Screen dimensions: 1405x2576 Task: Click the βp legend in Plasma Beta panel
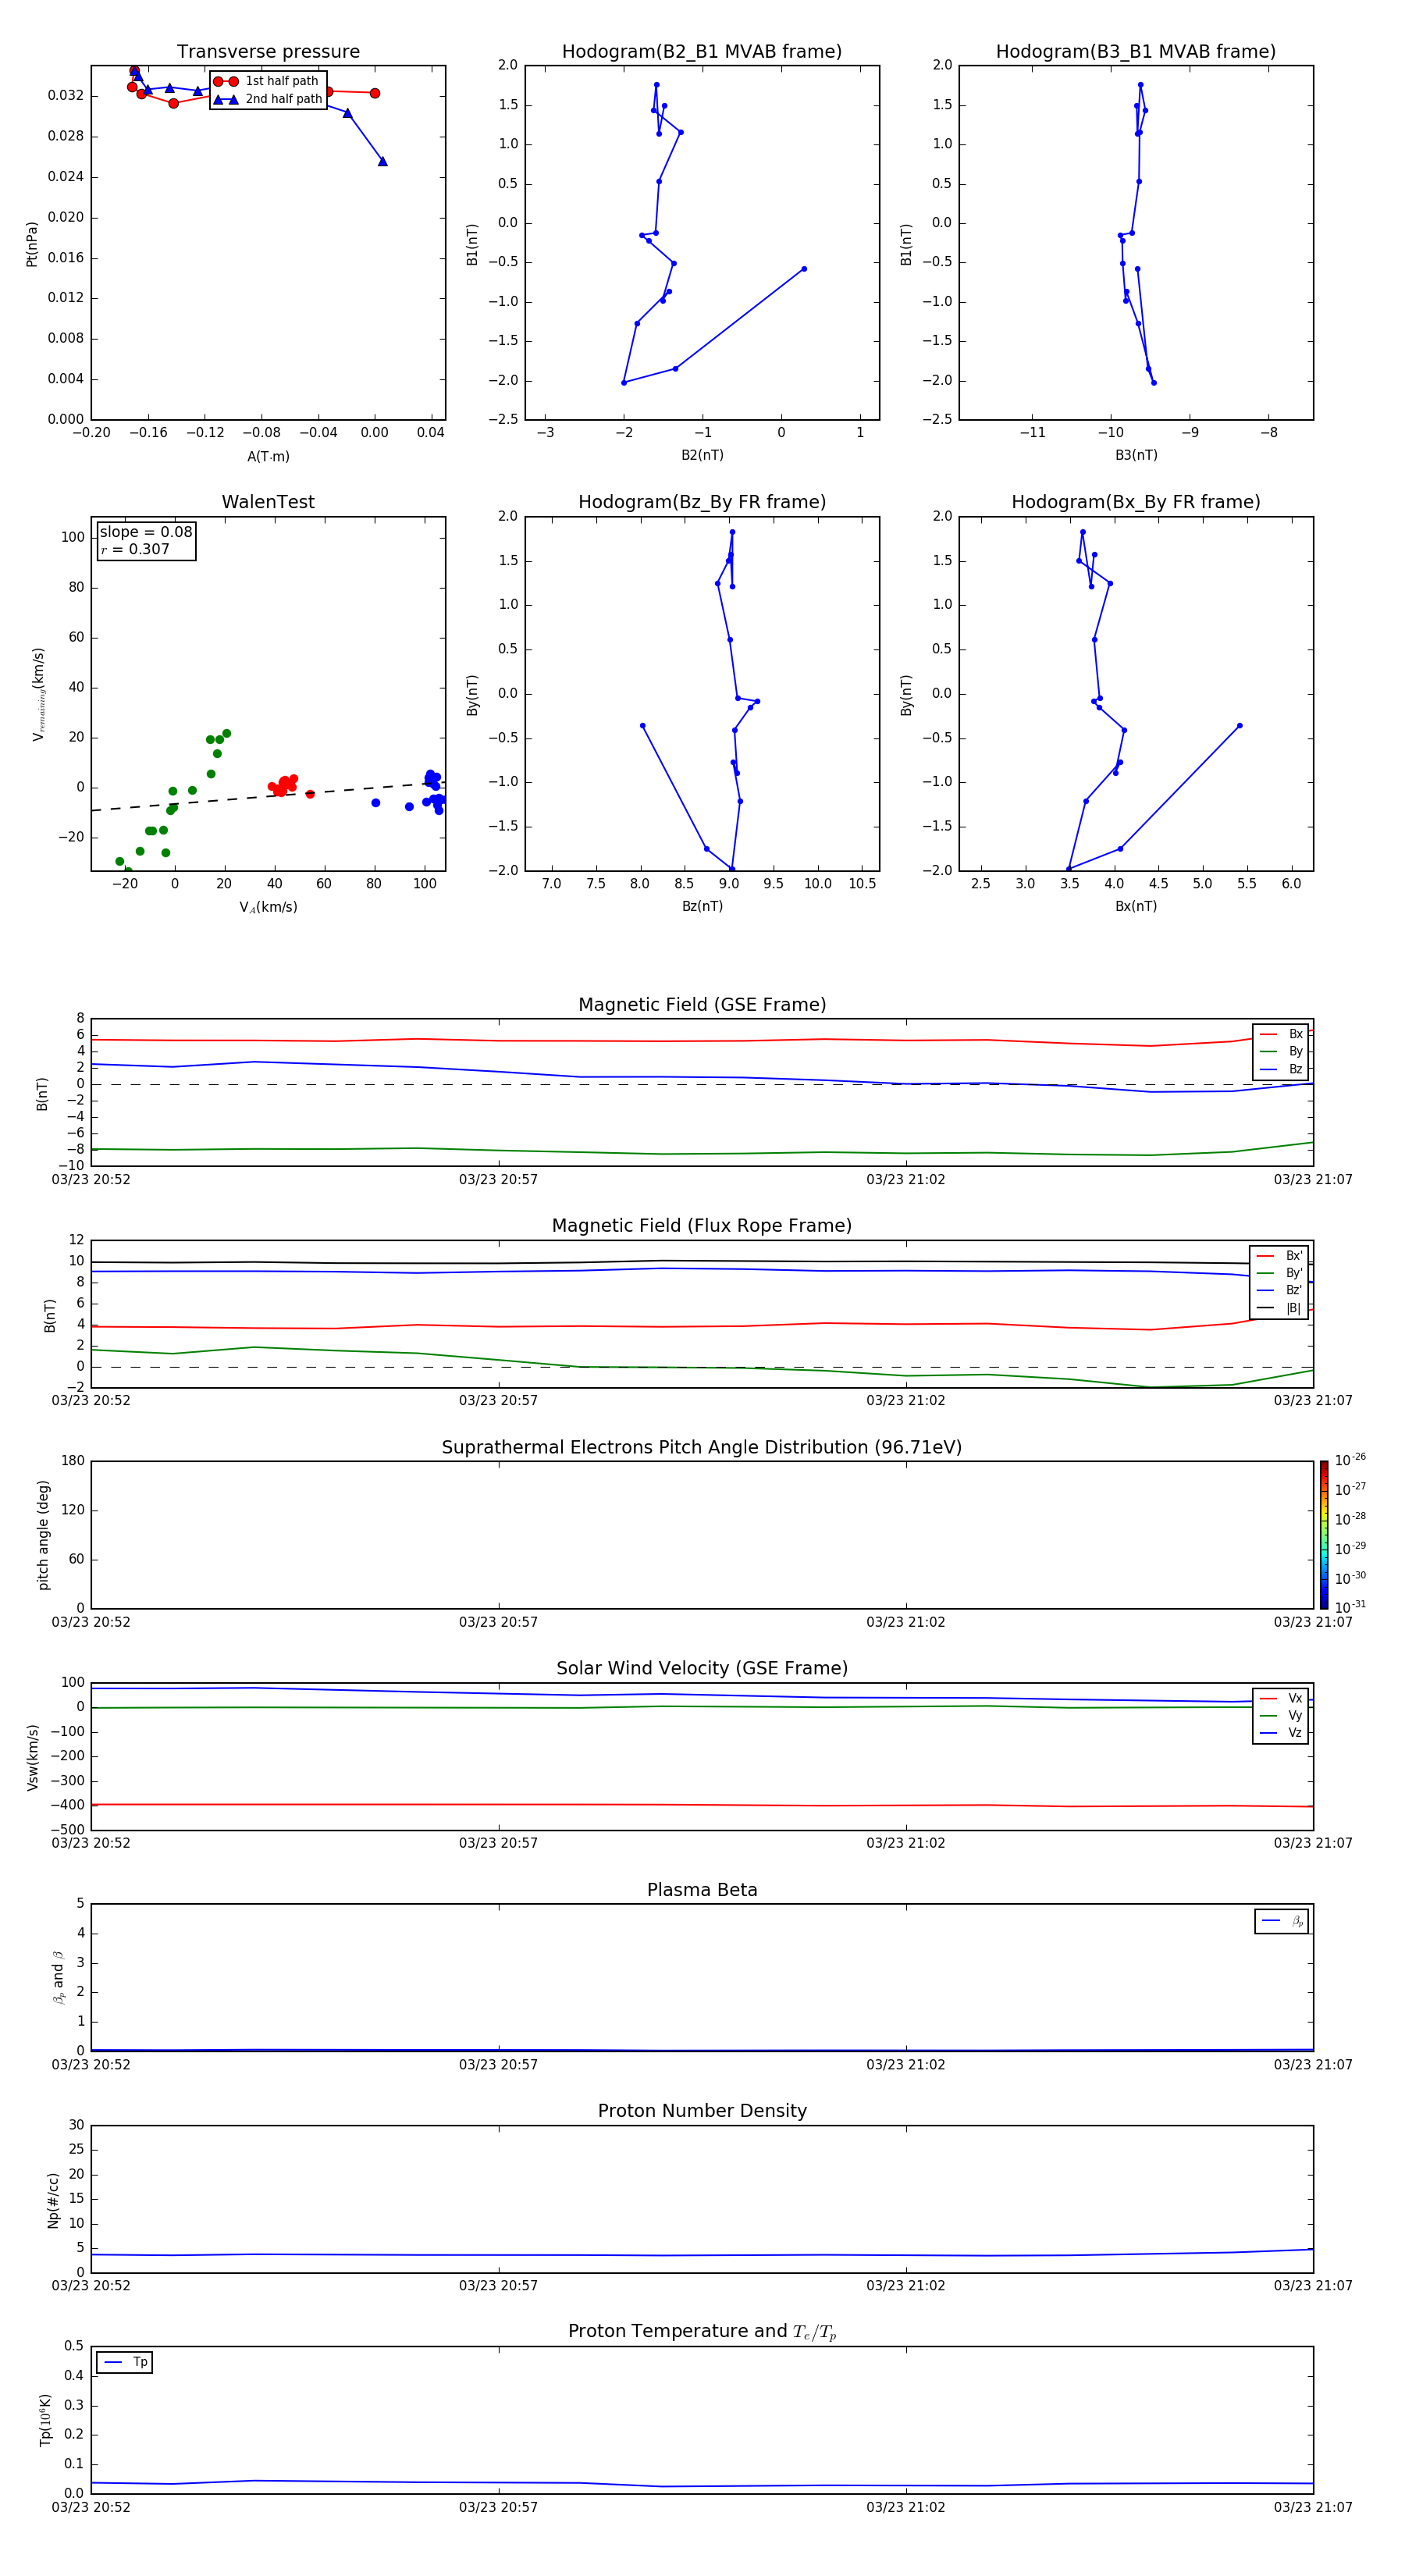[x=1282, y=1921]
